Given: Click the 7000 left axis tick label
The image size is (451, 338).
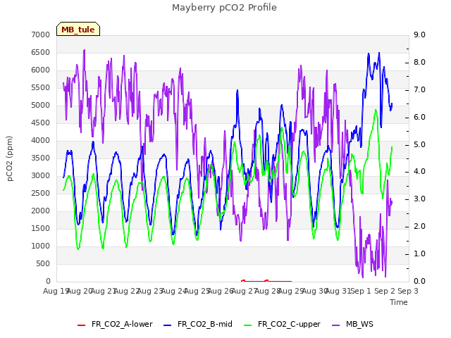Looking at the screenshot, I should 41,35.
